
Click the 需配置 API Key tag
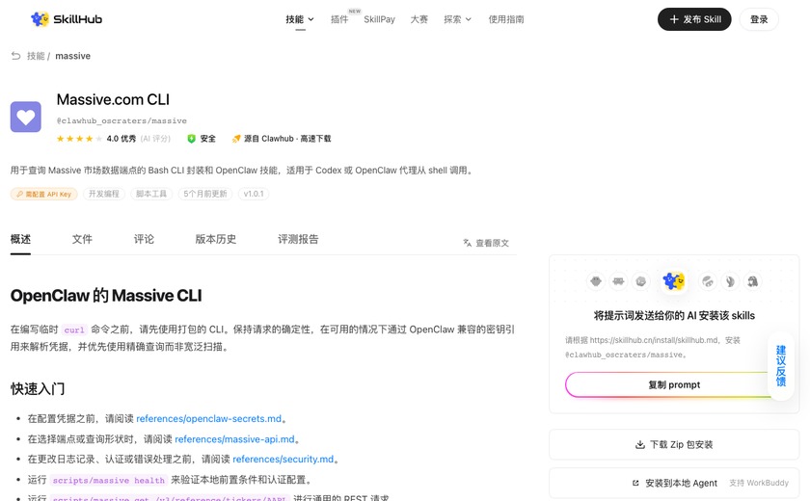point(44,194)
